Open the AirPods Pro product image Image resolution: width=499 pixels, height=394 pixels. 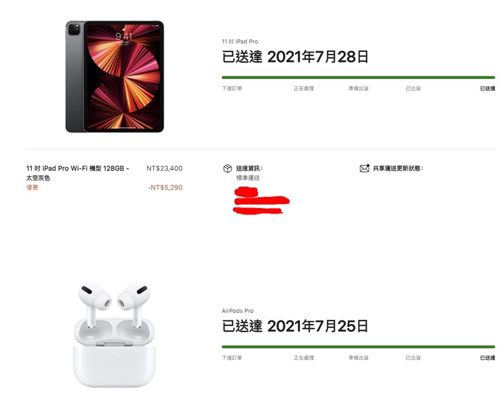(x=114, y=334)
